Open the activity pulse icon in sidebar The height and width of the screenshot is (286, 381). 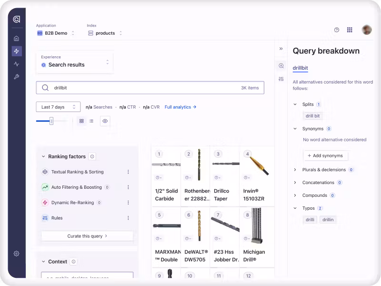coord(17,64)
